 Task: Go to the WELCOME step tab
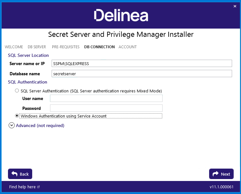pyautogui.click(x=14, y=47)
